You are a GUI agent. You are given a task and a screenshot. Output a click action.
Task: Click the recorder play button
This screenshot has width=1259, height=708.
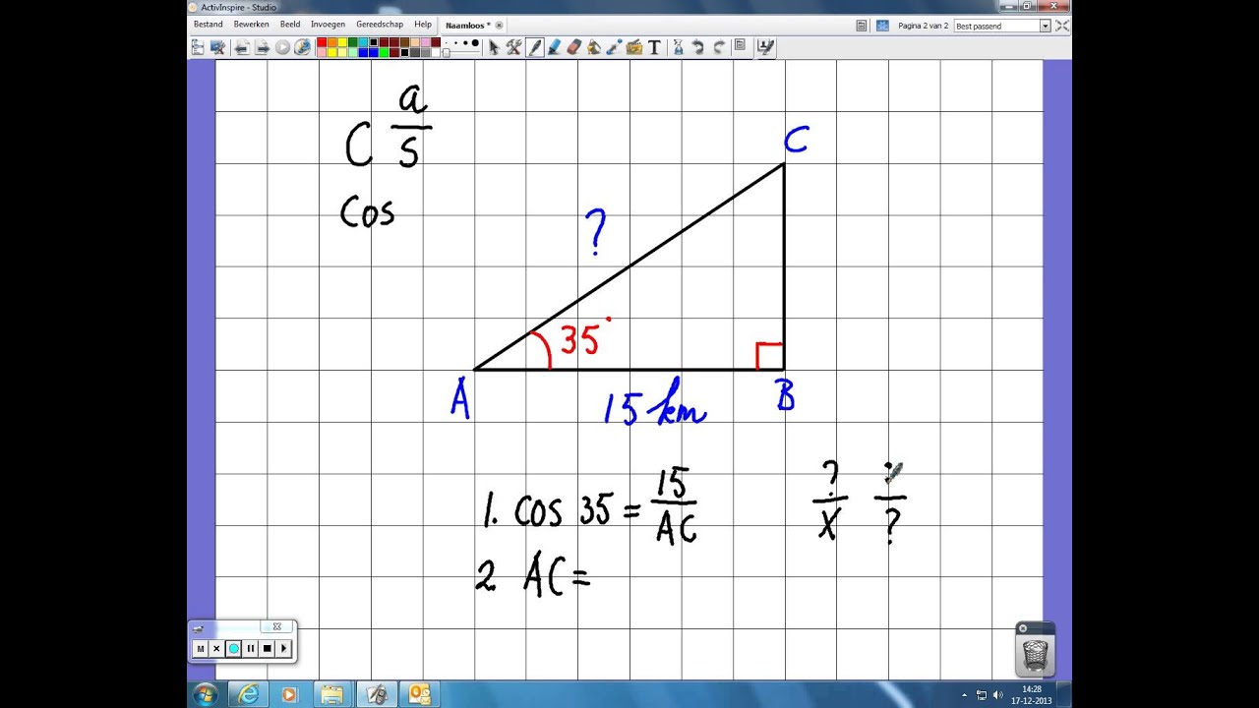(284, 648)
